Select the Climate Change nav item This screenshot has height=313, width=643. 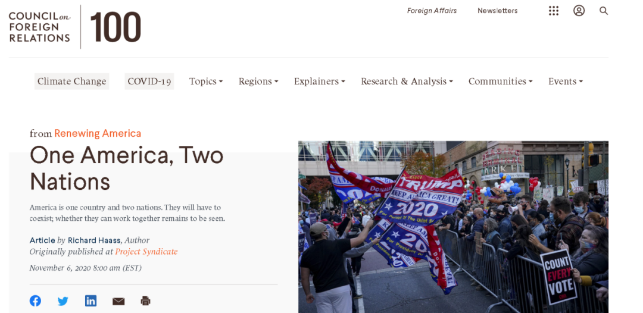click(x=72, y=81)
